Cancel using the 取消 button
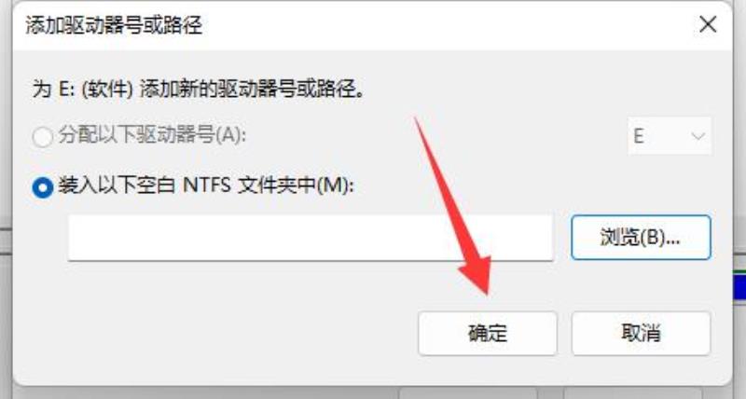 coord(641,333)
